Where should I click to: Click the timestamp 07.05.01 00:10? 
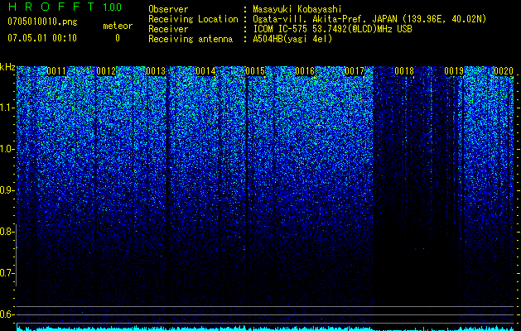[x=42, y=38]
